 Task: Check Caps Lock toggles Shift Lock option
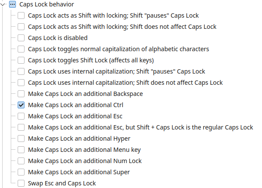point(21,61)
